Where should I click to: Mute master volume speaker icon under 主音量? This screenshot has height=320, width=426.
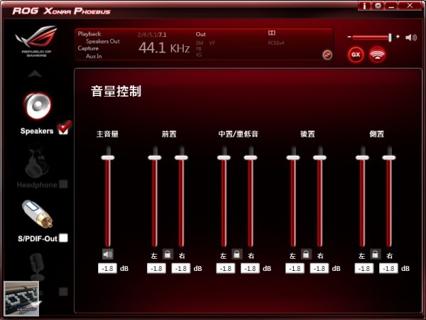tap(108, 255)
